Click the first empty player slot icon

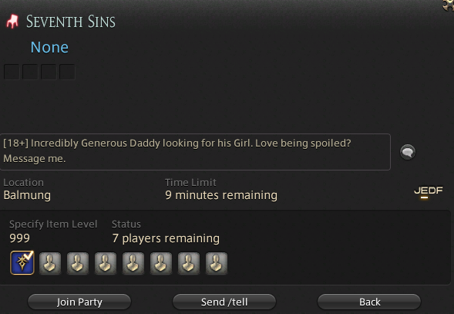pos(50,263)
